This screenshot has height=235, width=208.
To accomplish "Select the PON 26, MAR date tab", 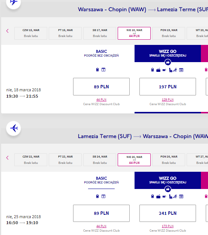I will pos(169,160).
